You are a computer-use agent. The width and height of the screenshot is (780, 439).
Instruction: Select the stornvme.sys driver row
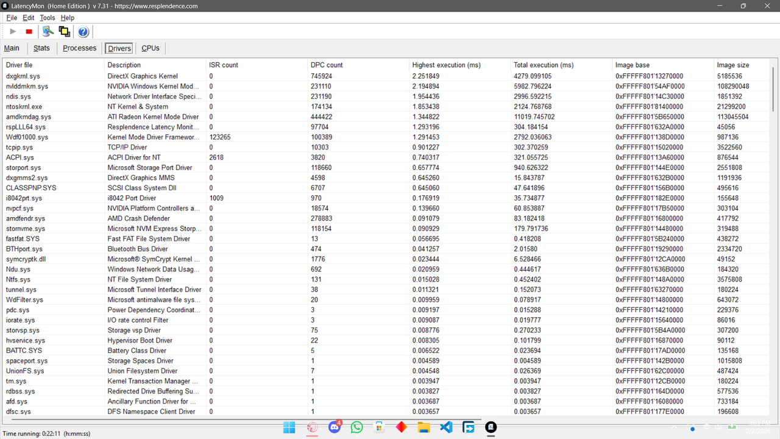click(x=386, y=229)
